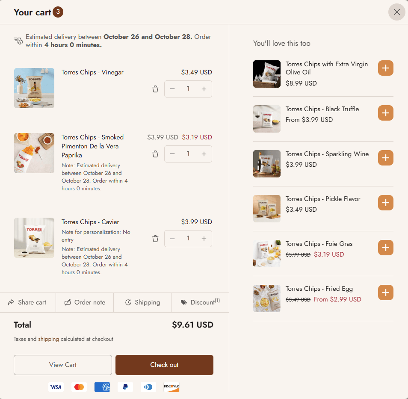Add Torres Chips Fried Egg to cart
This screenshot has height=399, width=408.
coord(385,293)
